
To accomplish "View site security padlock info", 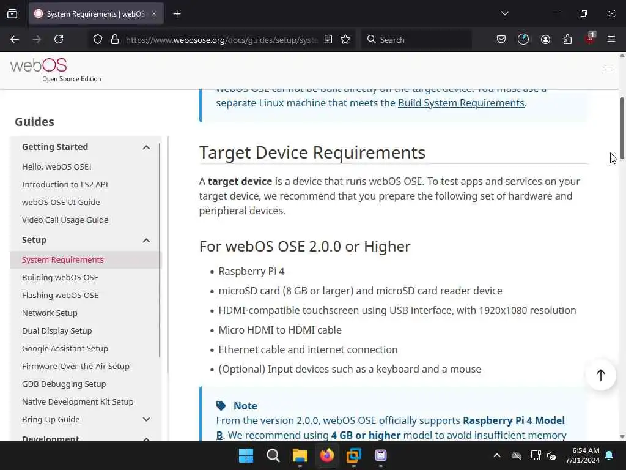I will coord(115,40).
